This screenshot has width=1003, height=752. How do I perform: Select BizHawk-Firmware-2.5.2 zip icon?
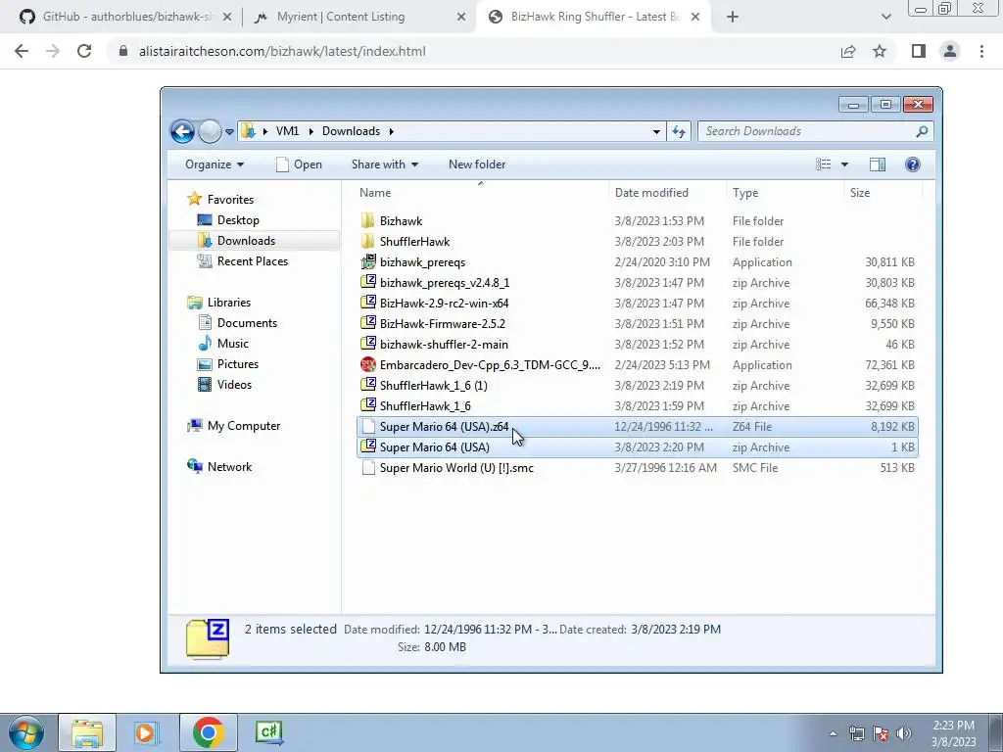pos(368,323)
